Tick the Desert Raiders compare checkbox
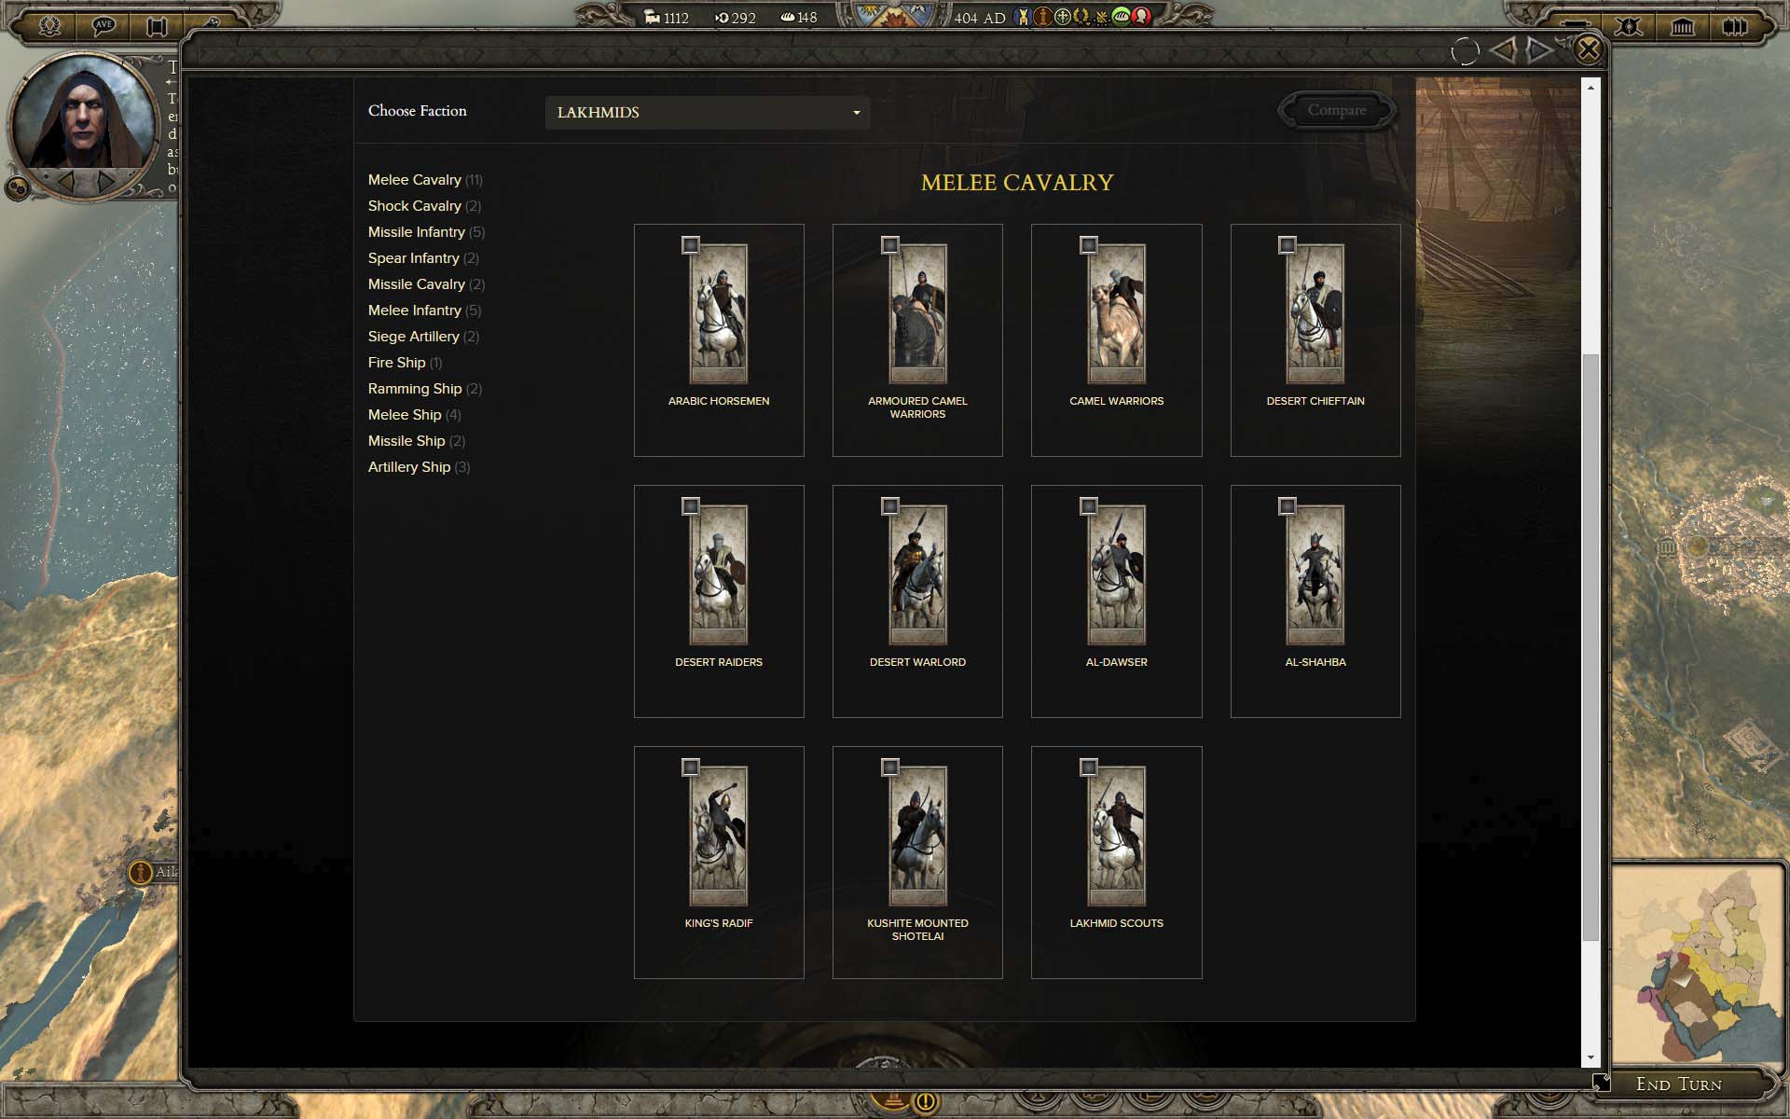 pos(691,506)
